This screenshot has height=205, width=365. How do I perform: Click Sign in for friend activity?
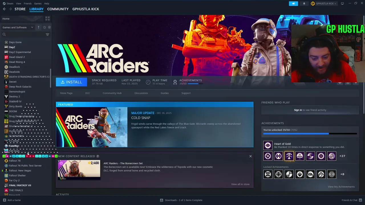click(x=298, y=110)
